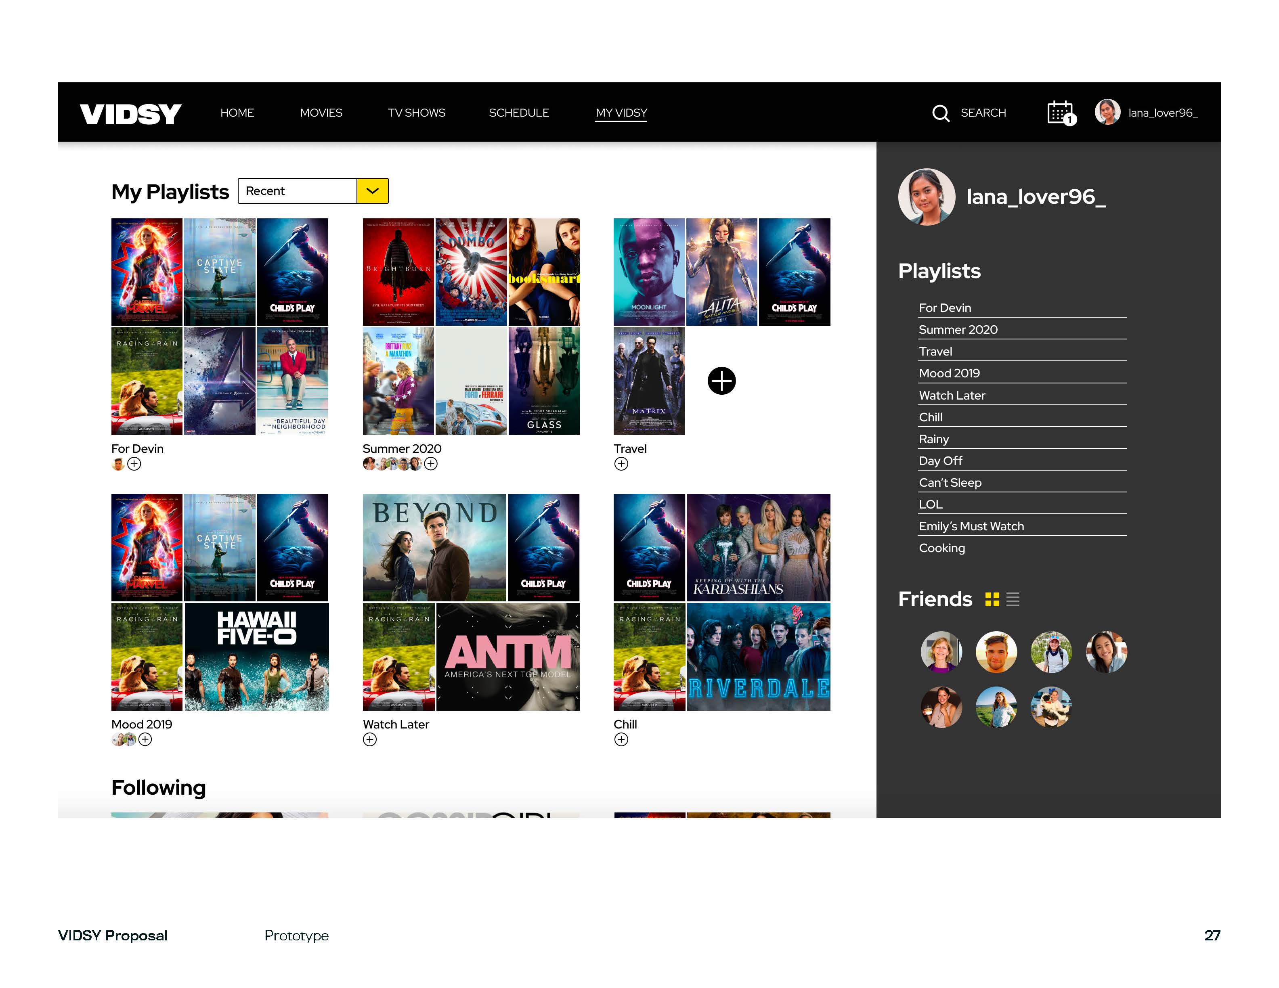This screenshot has height=988, width=1279.
Task: Switch friends to list view
Action: click(1013, 599)
